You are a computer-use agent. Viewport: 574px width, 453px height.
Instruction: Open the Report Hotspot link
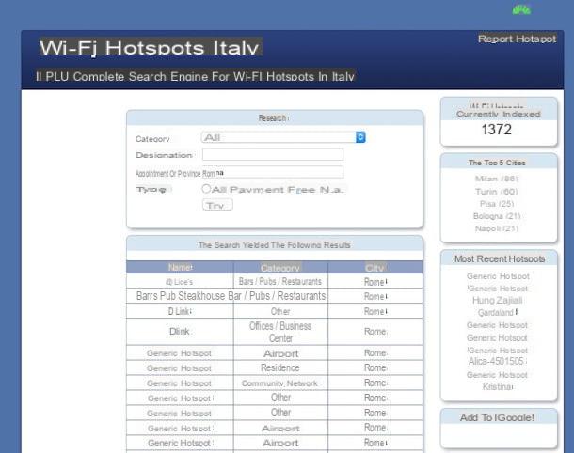click(517, 39)
